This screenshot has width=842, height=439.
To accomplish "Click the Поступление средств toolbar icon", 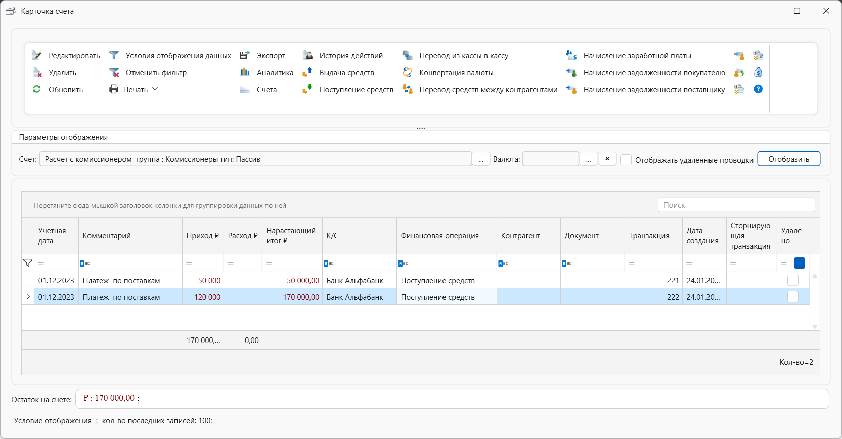I will pos(307,89).
